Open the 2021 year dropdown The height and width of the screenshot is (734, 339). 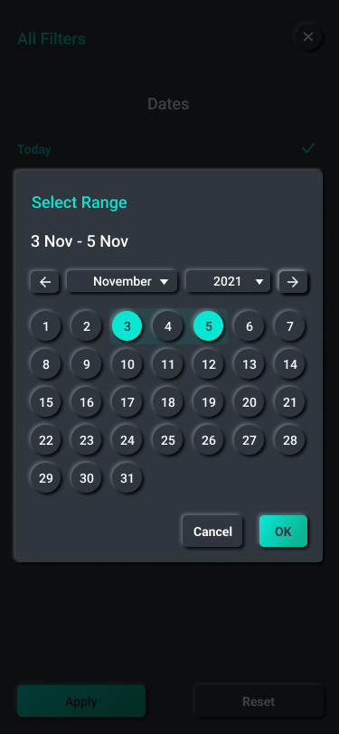pyautogui.click(x=228, y=281)
